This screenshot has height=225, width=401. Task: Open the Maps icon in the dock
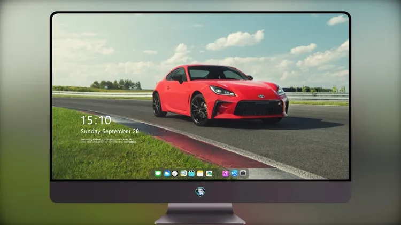pyautogui.click(x=183, y=174)
